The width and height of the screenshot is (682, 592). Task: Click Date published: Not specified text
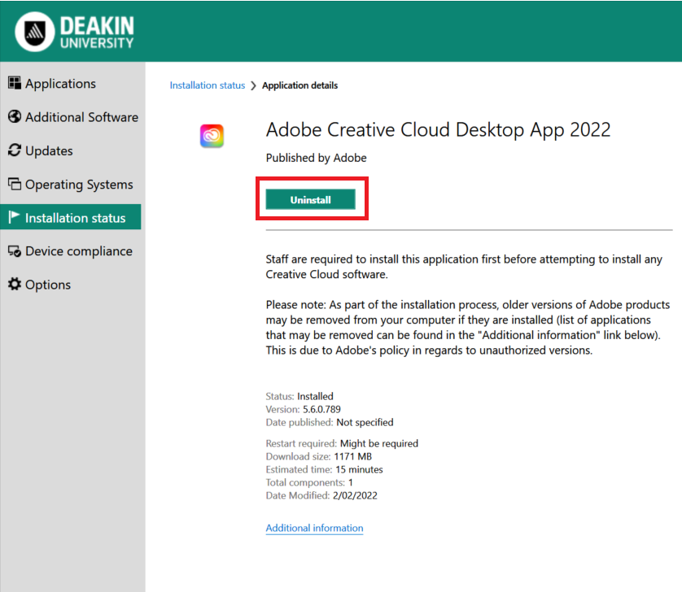[x=330, y=422]
